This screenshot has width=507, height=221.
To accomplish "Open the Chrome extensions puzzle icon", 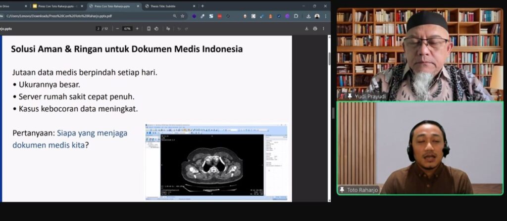I will (296, 16).
